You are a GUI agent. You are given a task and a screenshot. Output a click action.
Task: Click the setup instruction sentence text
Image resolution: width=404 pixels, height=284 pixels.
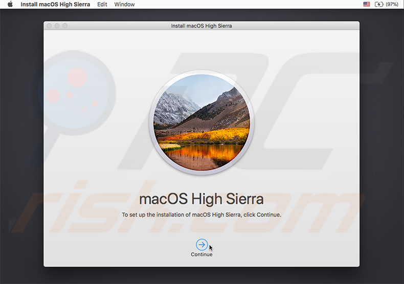201,215
